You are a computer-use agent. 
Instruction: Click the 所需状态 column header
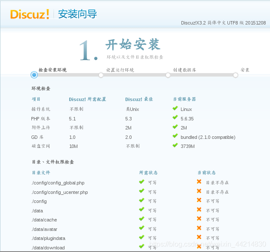[x=148, y=172]
